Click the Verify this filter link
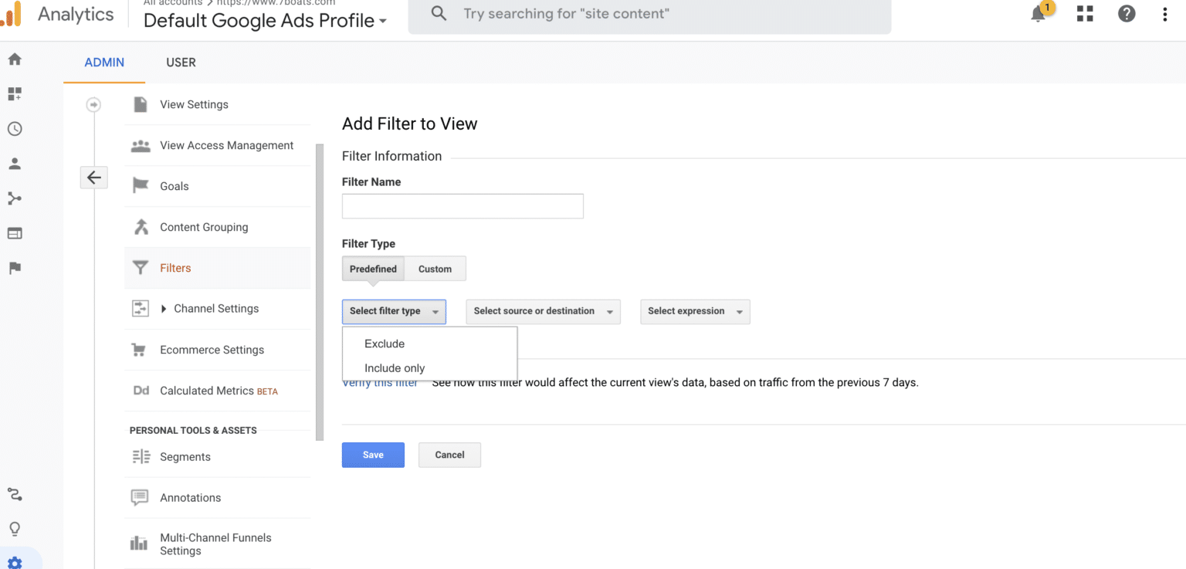 click(380, 382)
